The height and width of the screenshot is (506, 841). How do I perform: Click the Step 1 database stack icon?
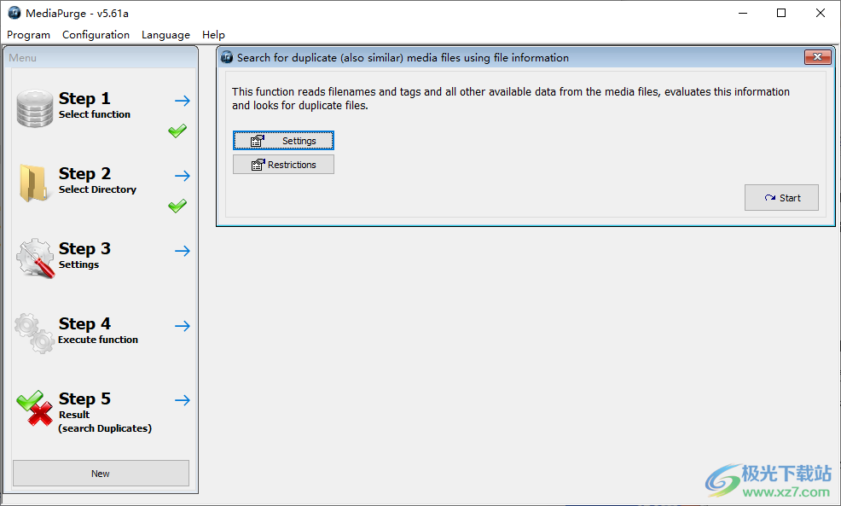click(35, 108)
